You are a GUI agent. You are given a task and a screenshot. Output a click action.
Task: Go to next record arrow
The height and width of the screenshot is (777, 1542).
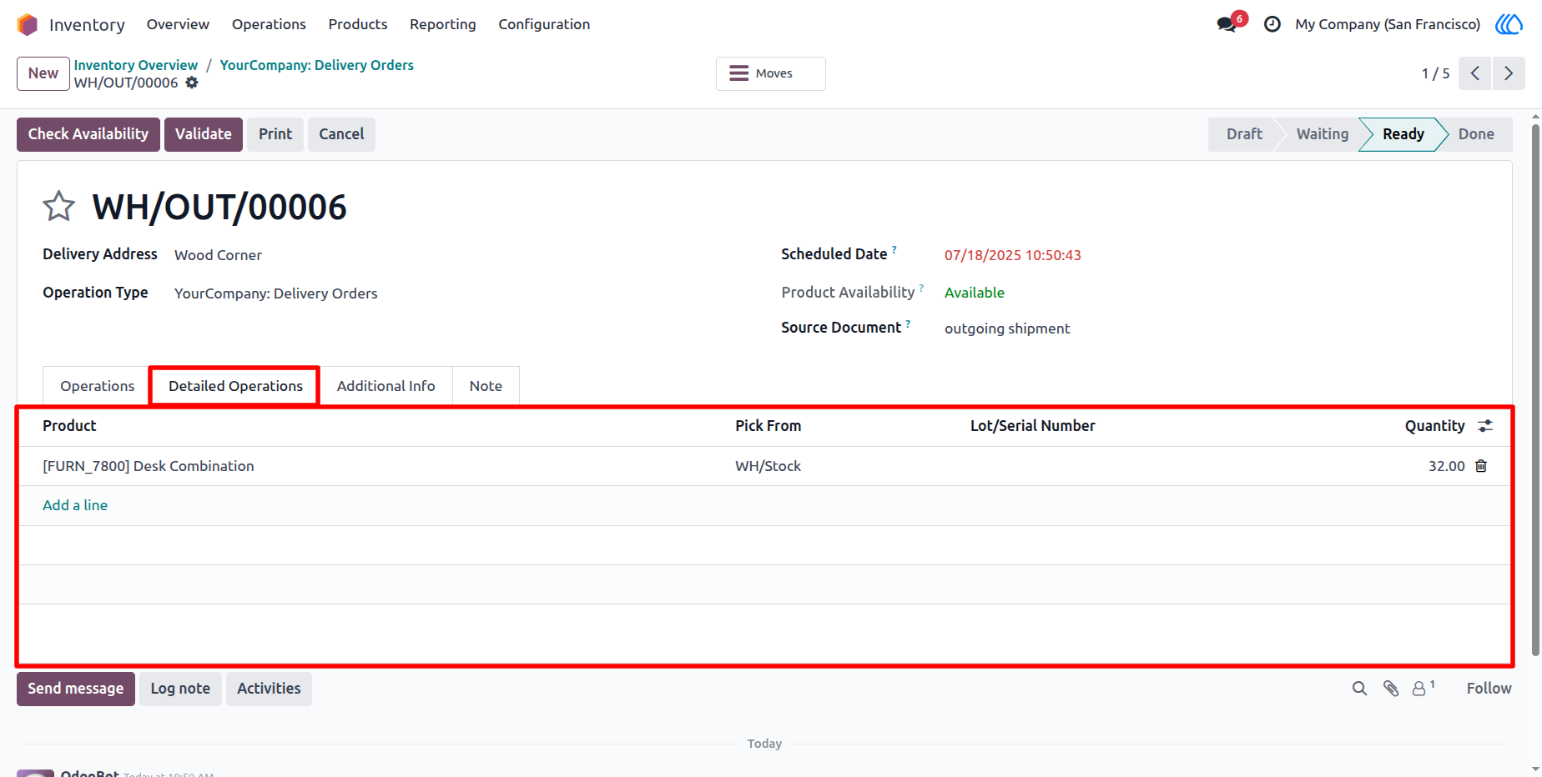(x=1509, y=73)
